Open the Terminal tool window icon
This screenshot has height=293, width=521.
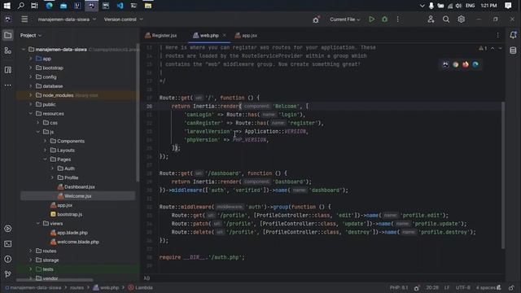pos(8,244)
